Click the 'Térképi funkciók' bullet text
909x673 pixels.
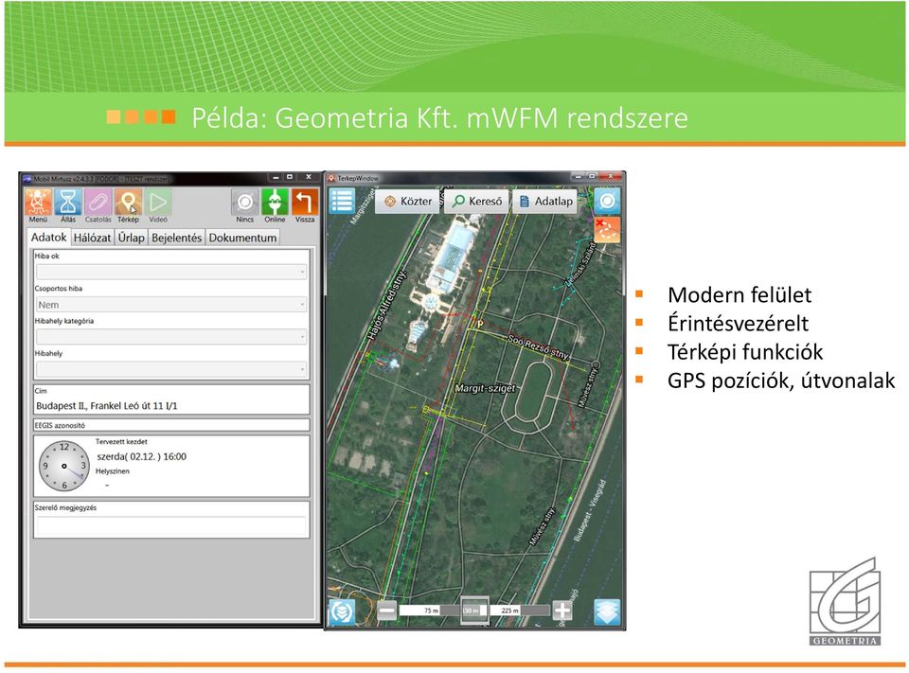point(745,352)
